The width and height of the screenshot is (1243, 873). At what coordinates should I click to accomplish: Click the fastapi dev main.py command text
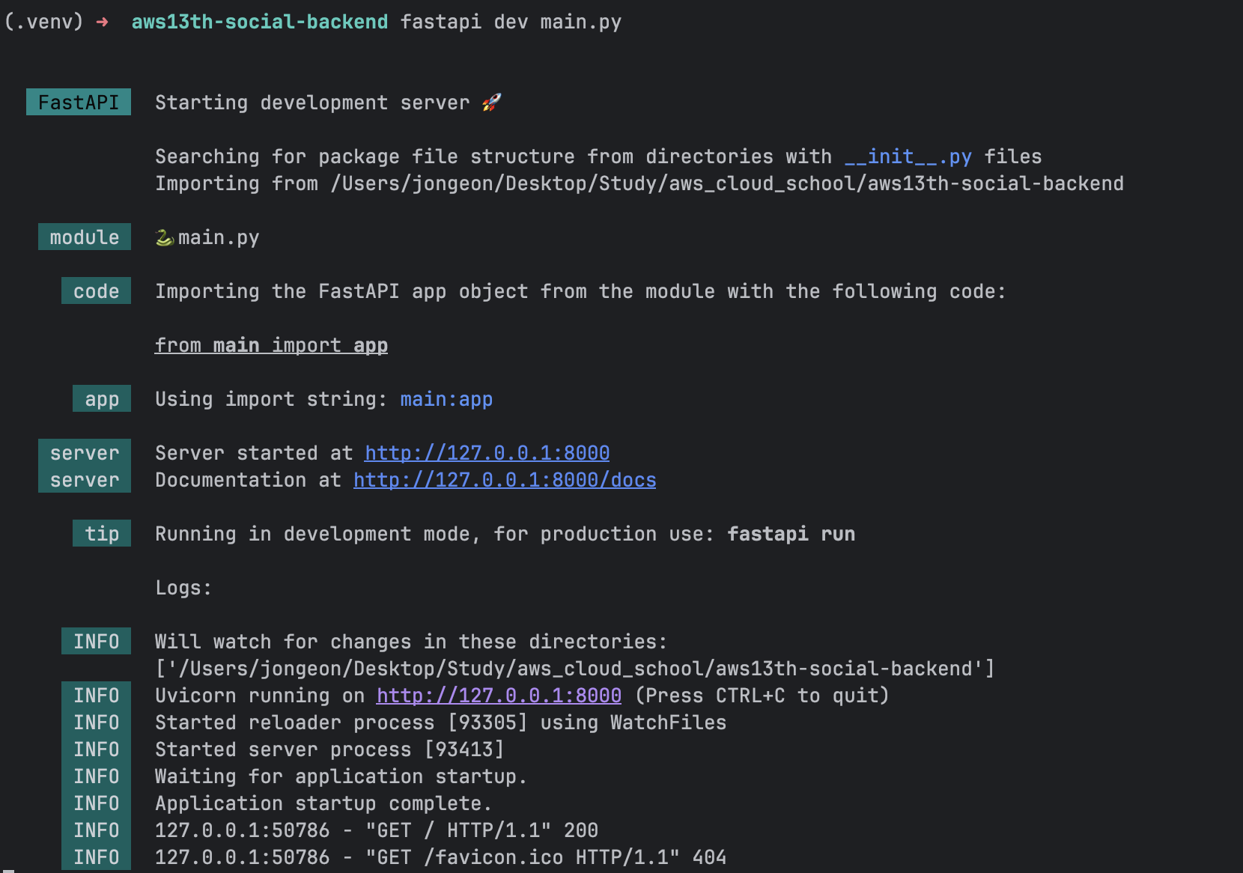coord(511,22)
